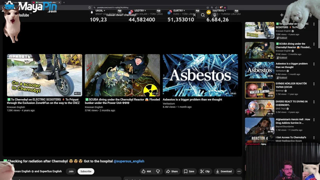
Task: Play the large Asbestos end-screen thumbnail
Action: (x=200, y=75)
